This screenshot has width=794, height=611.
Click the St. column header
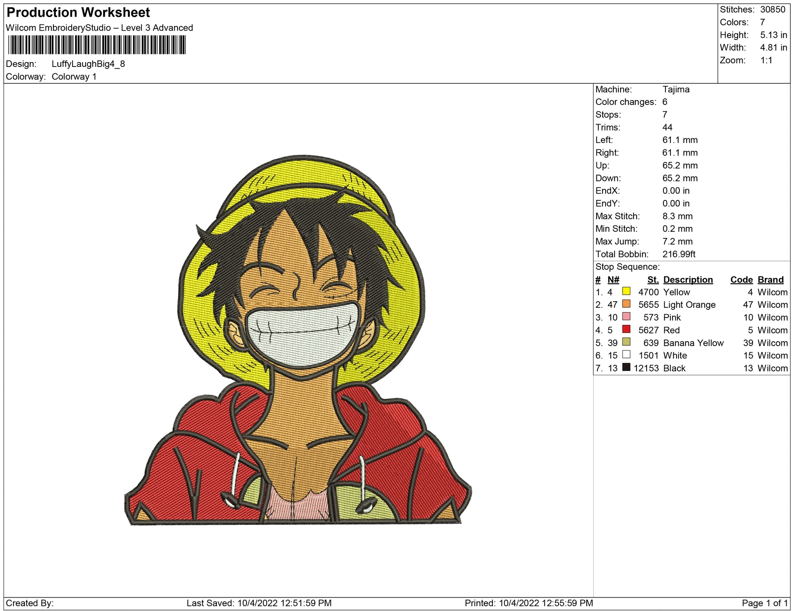(x=653, y=280)
